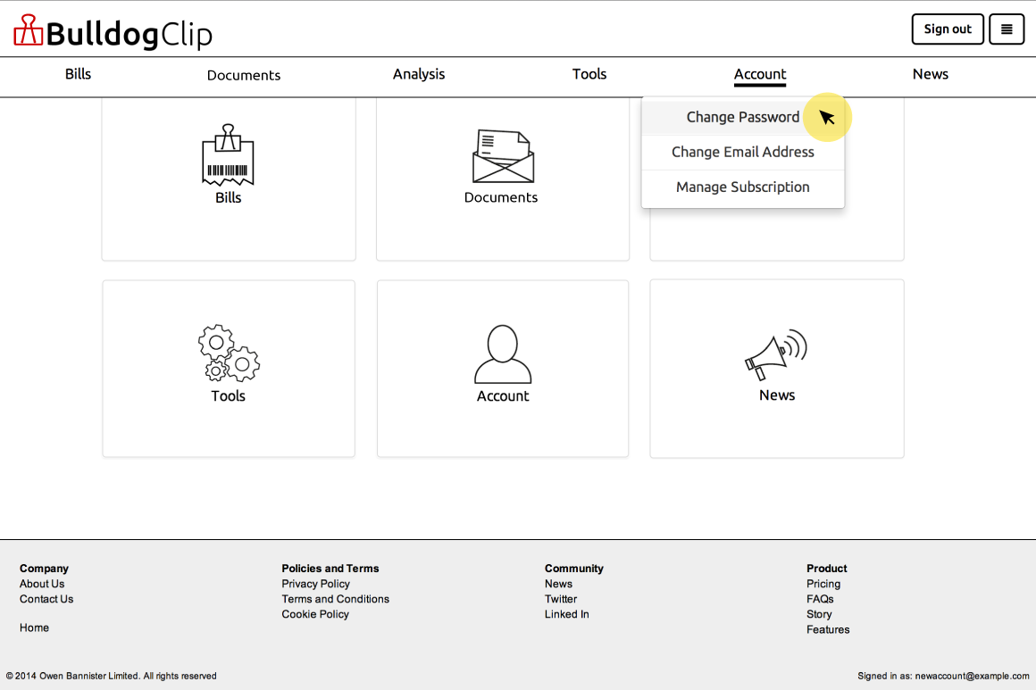This screenshot has height=690, width=1036.
Task: Open the Tools navigation menu
Action: [589, 75]
